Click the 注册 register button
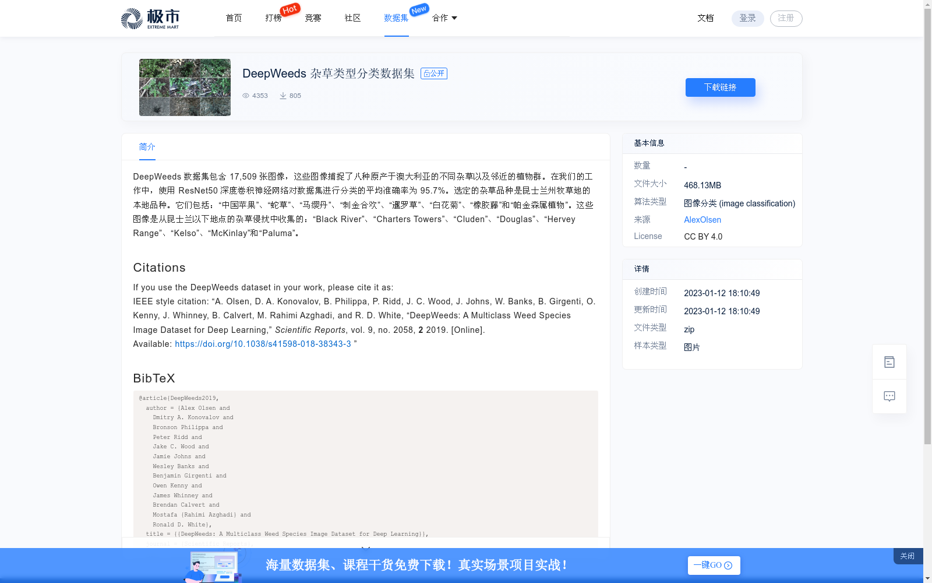The height and width of the screenshot is (583, 932). coord(786,18)
